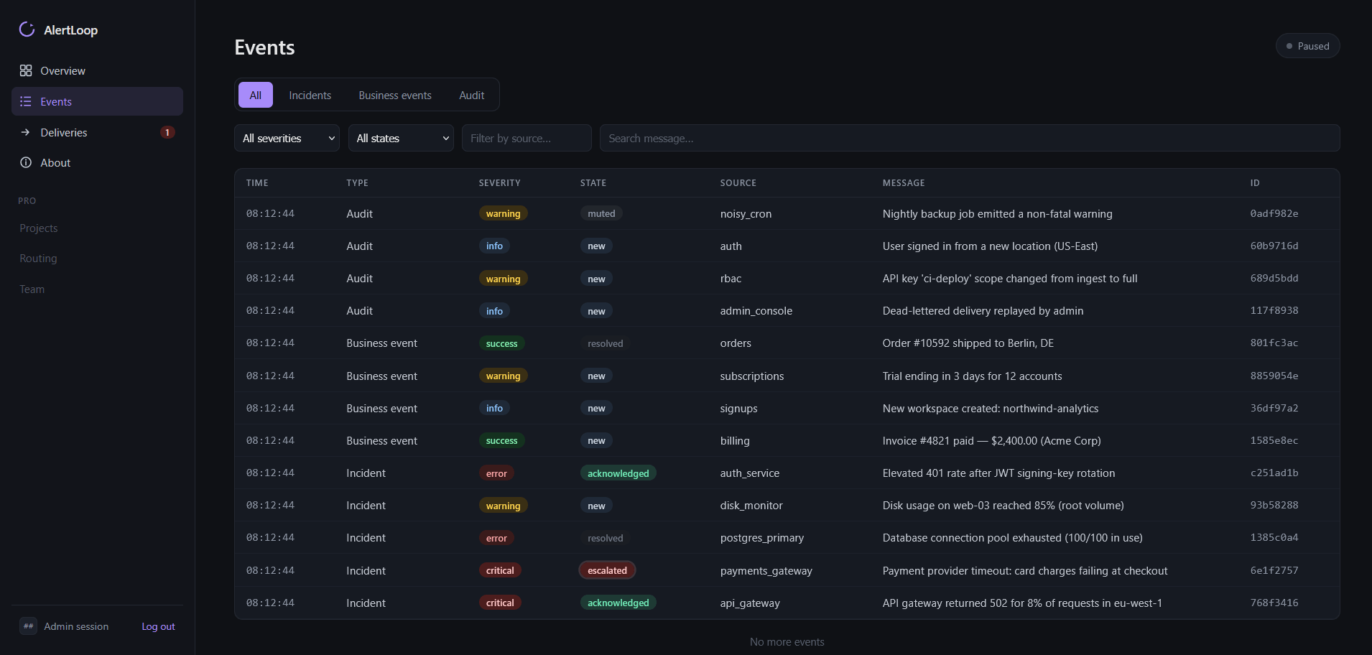The height and width of the screenshot is (655, 1372).
Task: Click the Log out link
Action: tap(158, 626)
